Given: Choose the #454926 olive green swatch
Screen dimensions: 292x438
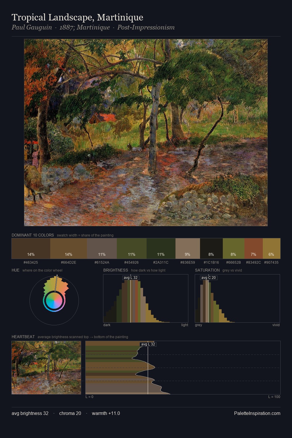Looking at the screenshot, I should (x=132, y=248).
